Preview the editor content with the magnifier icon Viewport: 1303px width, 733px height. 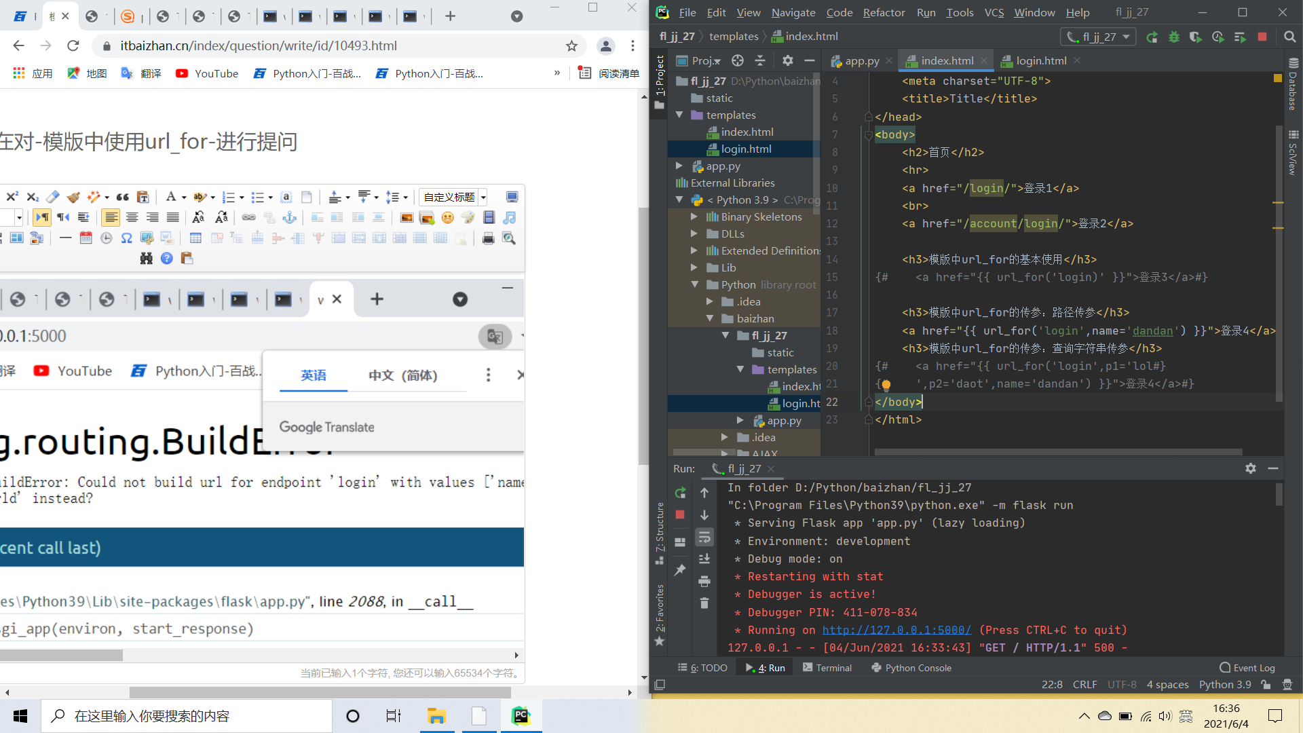(x=509, y=238)
